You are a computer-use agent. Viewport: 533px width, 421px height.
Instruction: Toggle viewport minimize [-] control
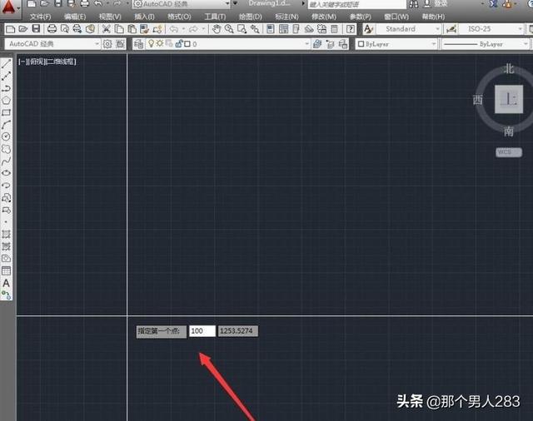(x=21, y=62)
